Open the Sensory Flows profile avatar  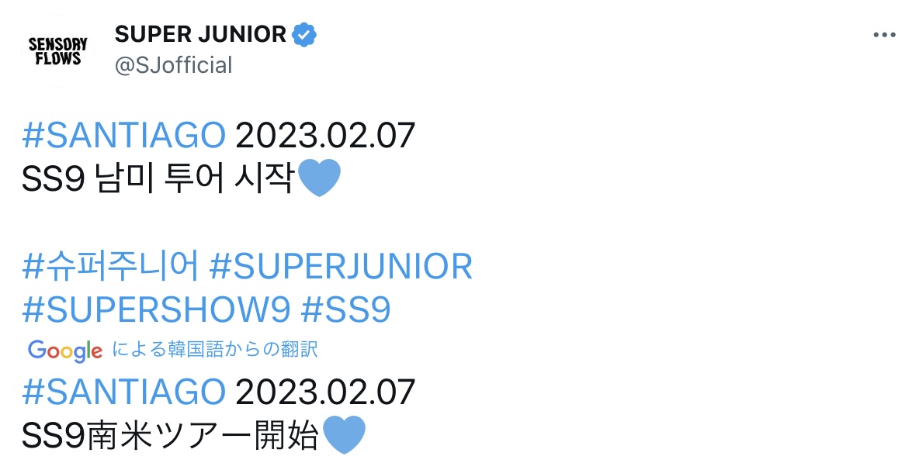click(57, 48)
